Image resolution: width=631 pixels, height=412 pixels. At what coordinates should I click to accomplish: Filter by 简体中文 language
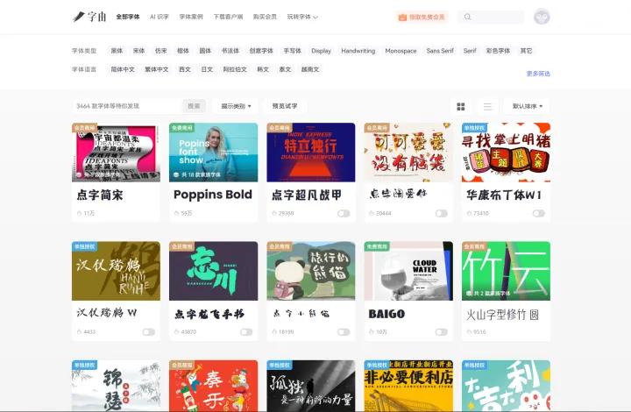123,69
